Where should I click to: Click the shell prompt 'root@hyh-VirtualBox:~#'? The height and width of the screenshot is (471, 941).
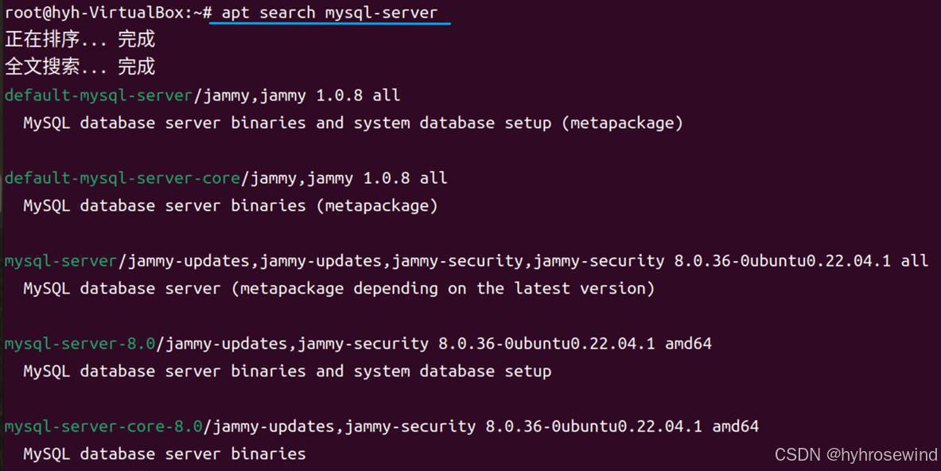click(x=109, y=12)
